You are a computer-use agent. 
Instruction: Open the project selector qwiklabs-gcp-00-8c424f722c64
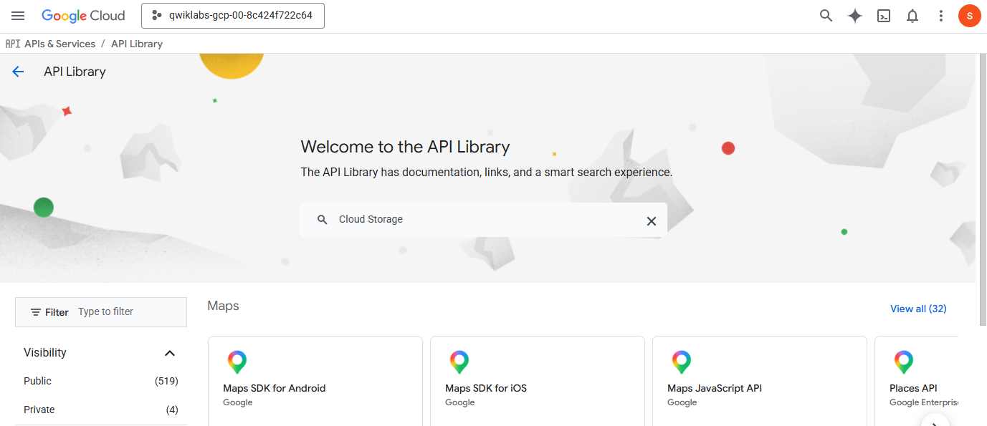click(233, 16)
